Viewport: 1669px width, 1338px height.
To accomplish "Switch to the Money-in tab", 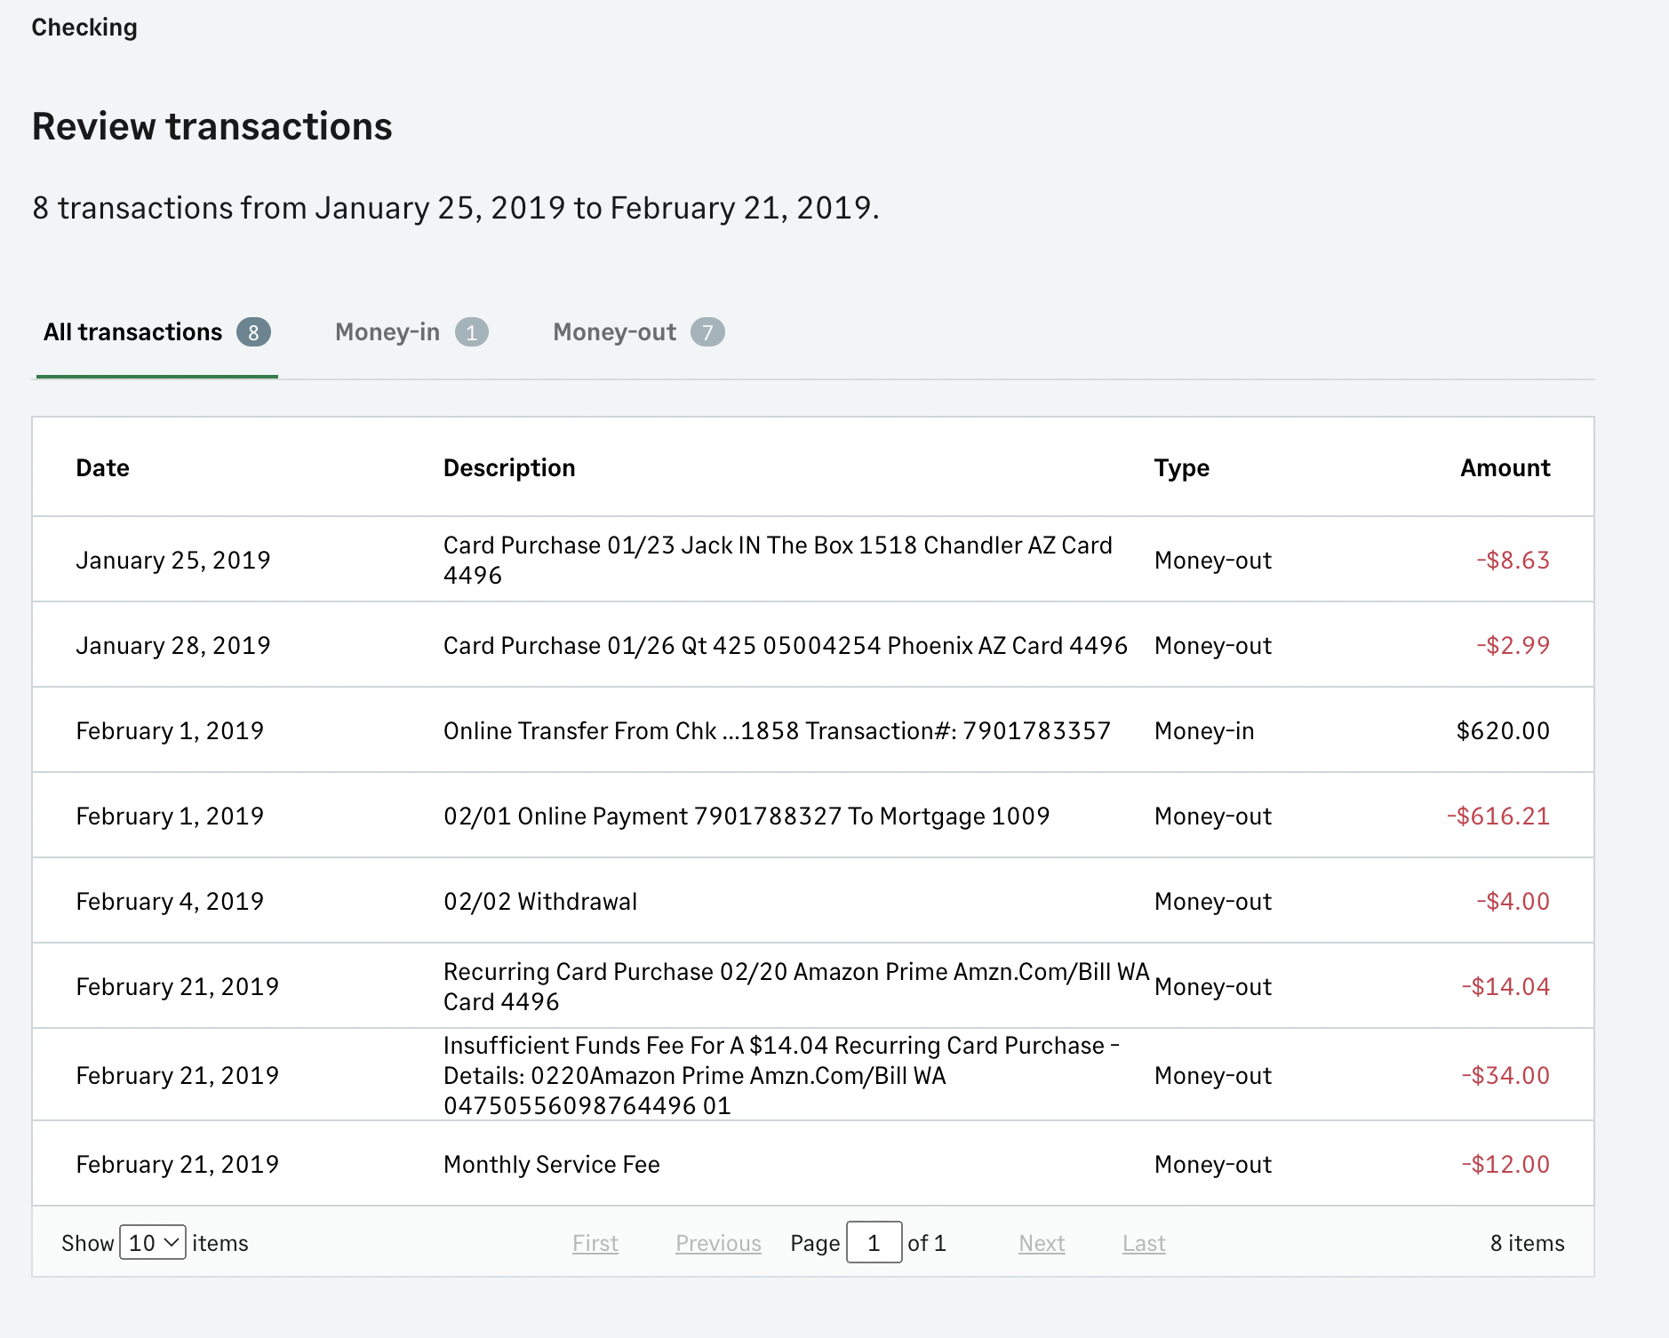I will coord(389,331).
